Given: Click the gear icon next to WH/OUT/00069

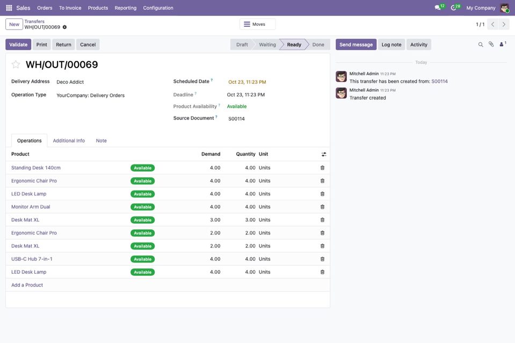Looking at the screenshot, I should pos(64,27).
